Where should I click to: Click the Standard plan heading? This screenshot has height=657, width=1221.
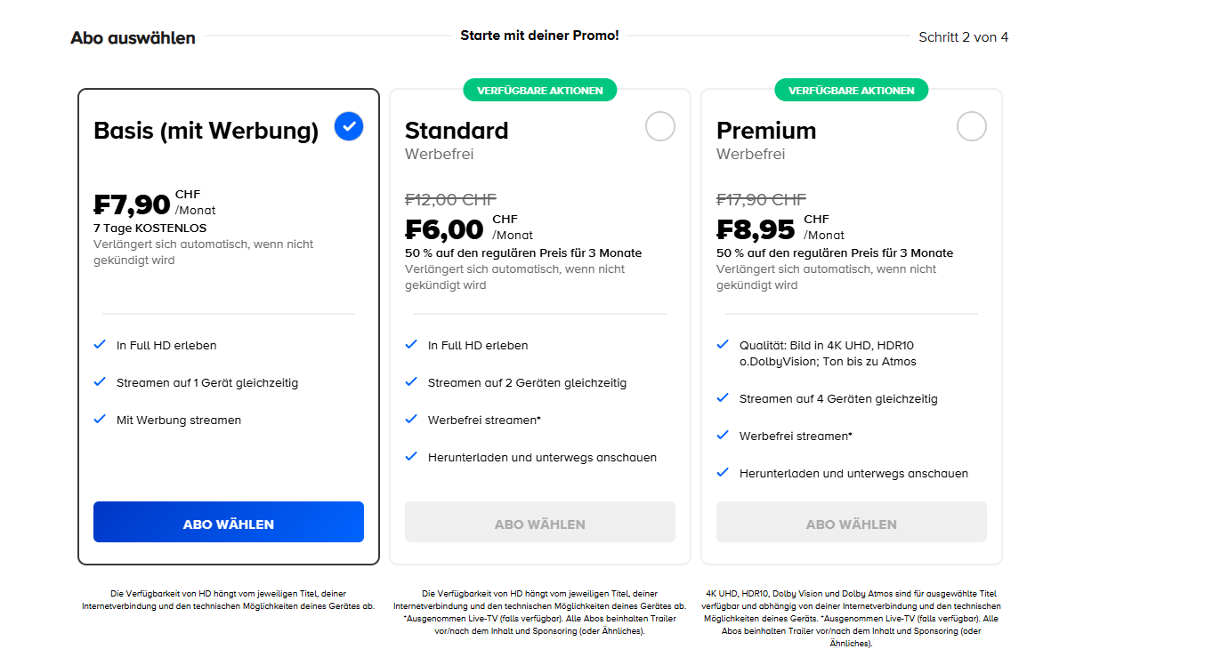(x=457, y=131)
